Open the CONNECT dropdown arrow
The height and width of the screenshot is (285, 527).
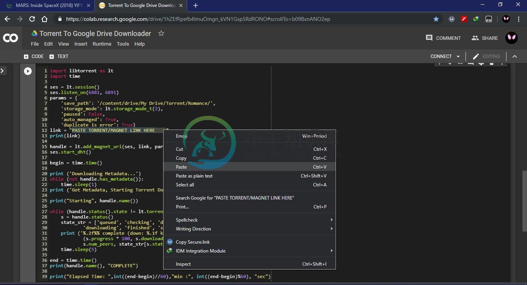[459, 56]
